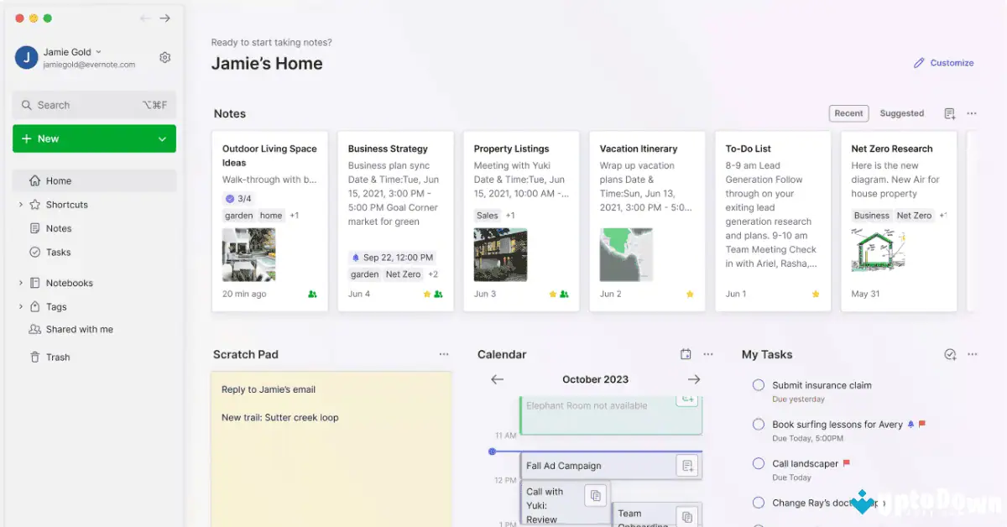This screenshot has width=1007, height=527.
Task: Advance the Calendar to the next month
Action: [694, 379]
